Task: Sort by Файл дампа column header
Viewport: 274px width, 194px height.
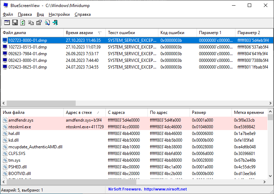Action: [32, 33]
